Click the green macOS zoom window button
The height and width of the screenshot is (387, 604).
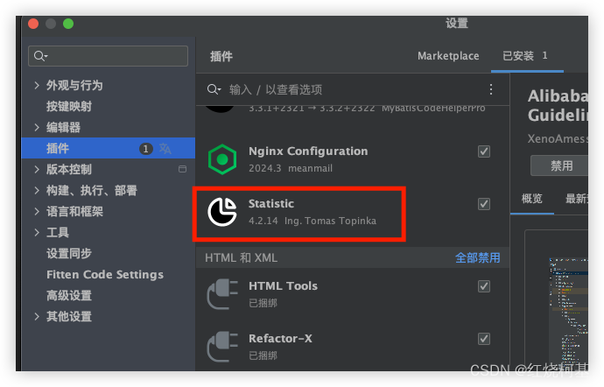68,24
